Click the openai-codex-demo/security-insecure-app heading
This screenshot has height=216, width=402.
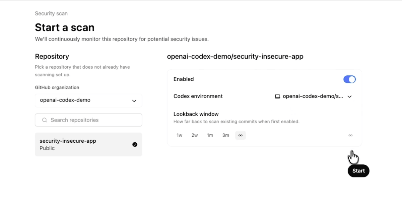click(x=235, y=56)
